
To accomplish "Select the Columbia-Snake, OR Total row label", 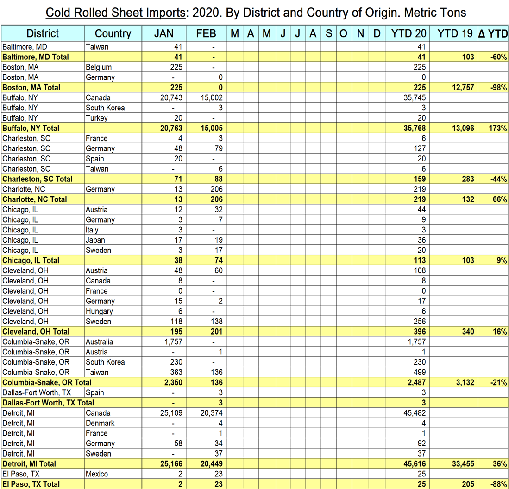I will click(47, 382).
